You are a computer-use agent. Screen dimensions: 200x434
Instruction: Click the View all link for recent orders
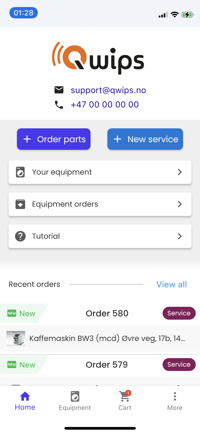click(171, 284)
